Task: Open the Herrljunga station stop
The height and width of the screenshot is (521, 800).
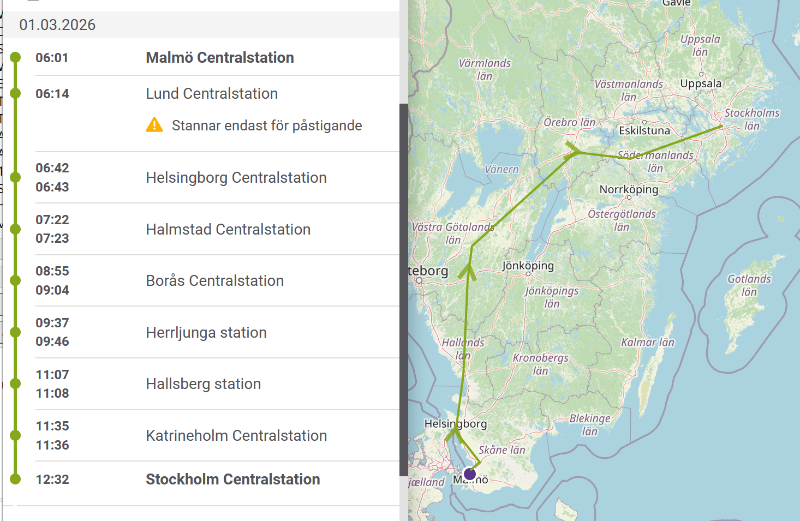Action: 206,333
